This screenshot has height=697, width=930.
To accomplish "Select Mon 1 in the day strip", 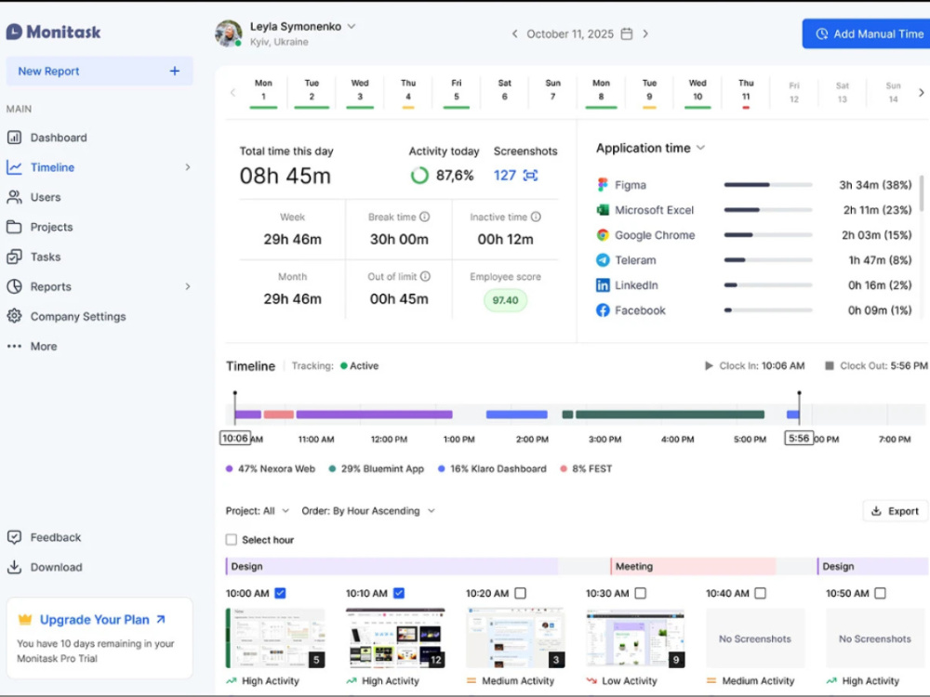I will click(x=263, y=92).
